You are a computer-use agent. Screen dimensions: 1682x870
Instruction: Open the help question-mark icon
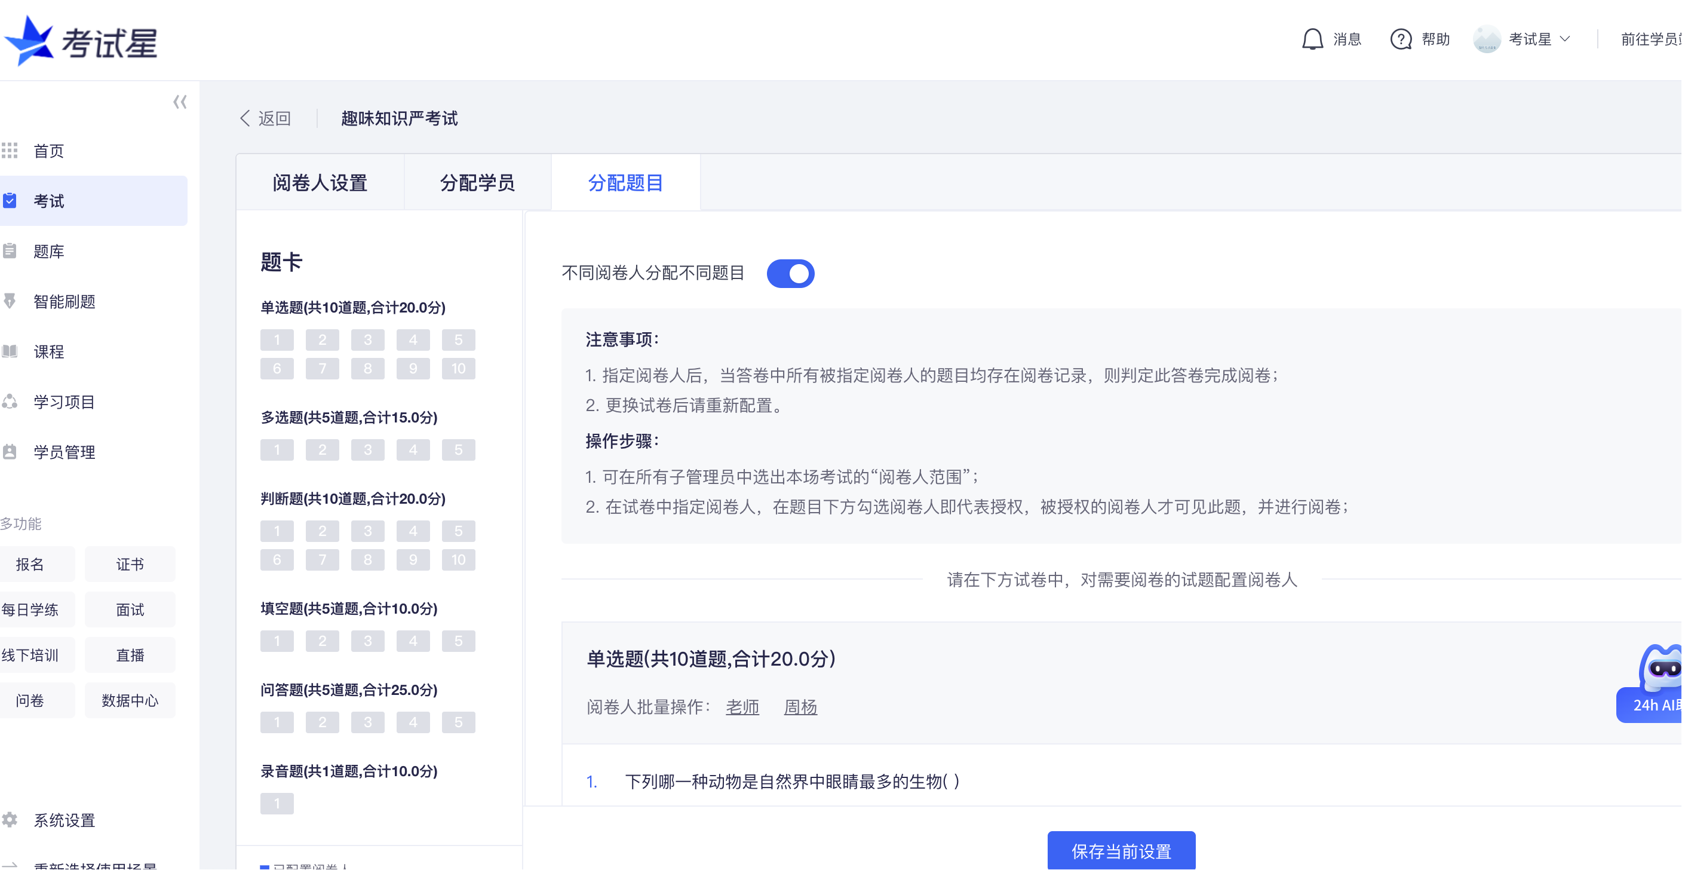1401,39
